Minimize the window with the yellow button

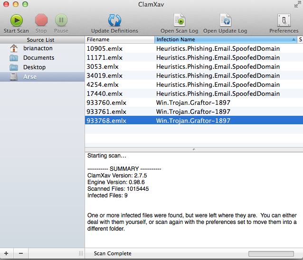coord(16,4)
